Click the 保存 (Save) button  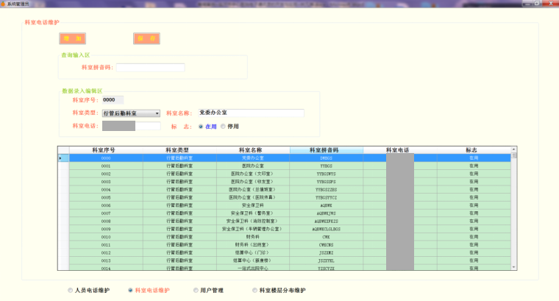click(x=146, y=38)
